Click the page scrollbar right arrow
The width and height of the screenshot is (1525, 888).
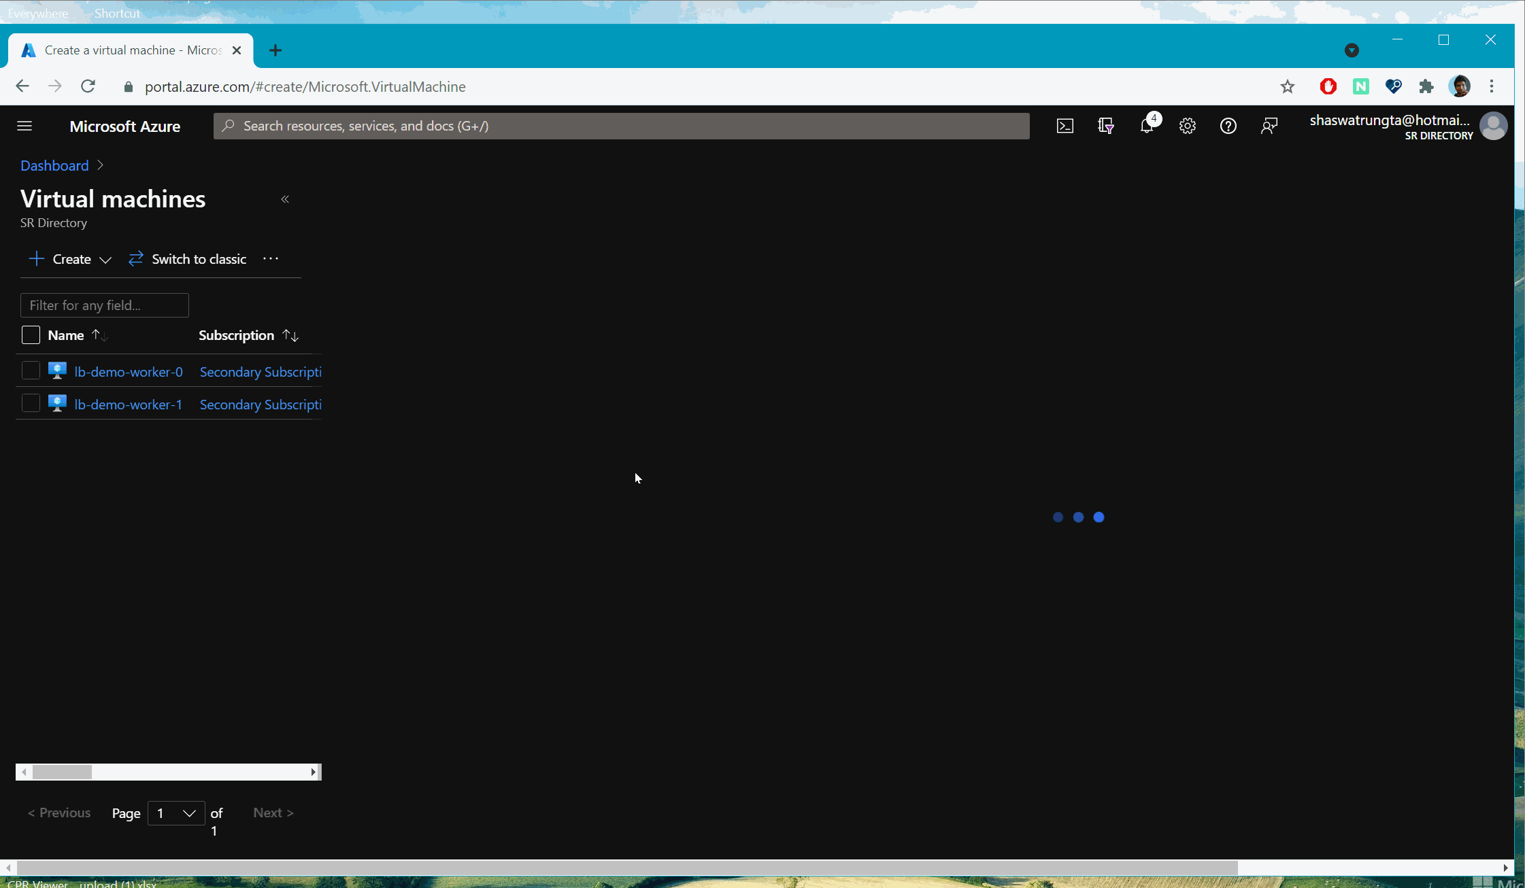(x=1505, y=868)
